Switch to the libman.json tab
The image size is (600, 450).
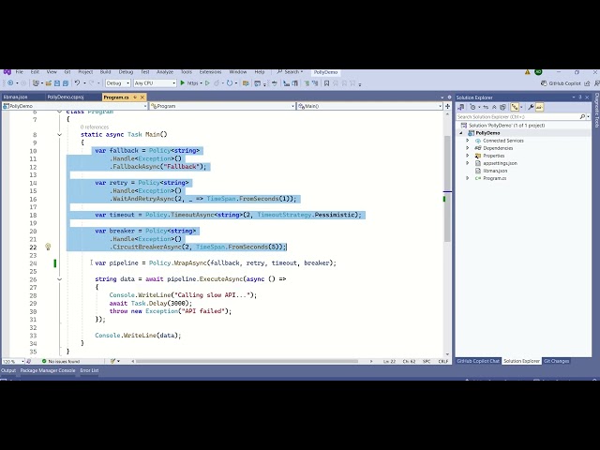(15, 97)
